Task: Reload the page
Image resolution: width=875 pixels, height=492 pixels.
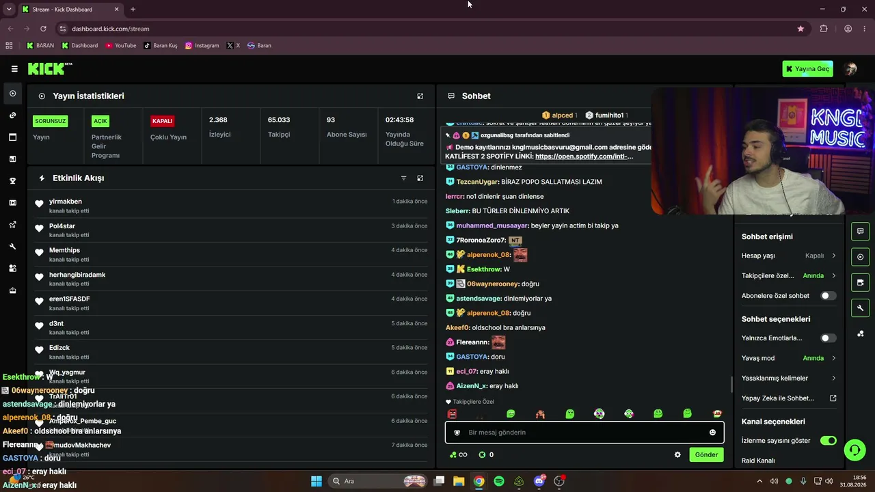Action: [x=43, y=29]
